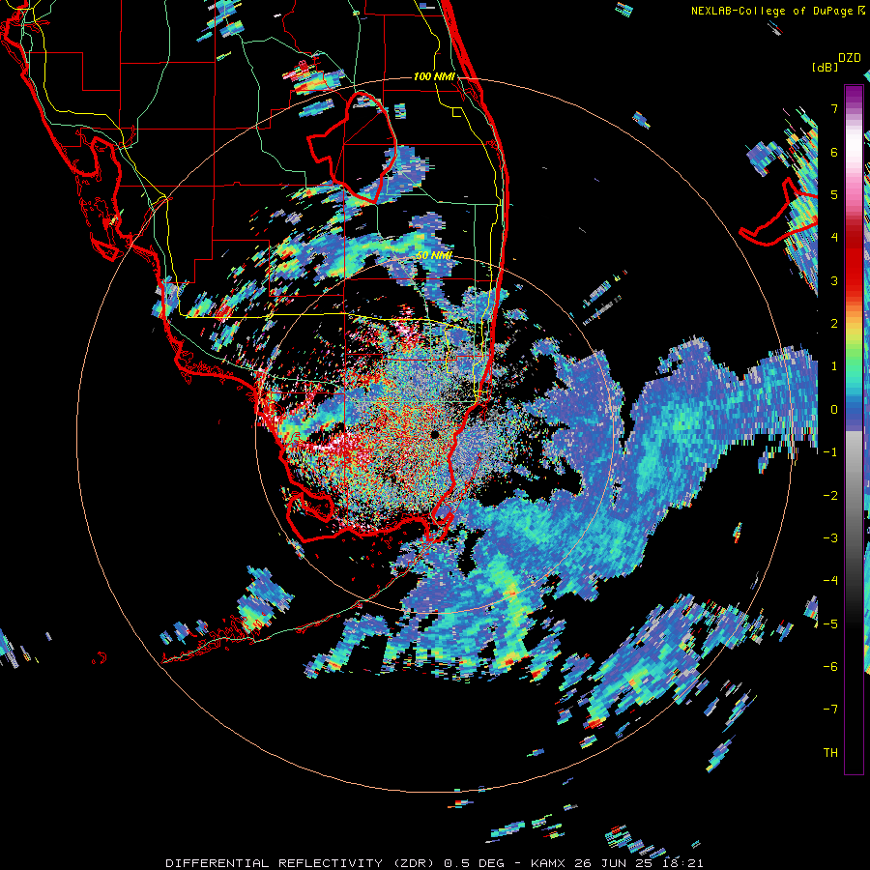Click the "-5" value on the color scale

pyautogui.click(x=830, y=624)
